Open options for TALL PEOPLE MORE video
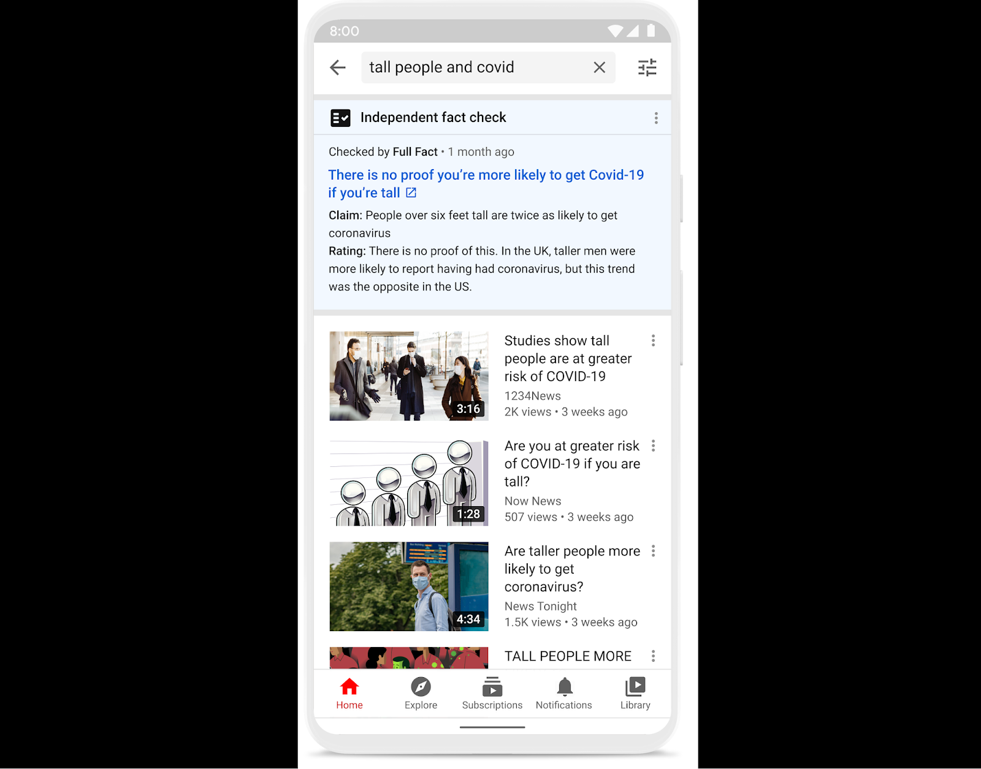Viewport: 981px width, 769px height. point(653,656)
